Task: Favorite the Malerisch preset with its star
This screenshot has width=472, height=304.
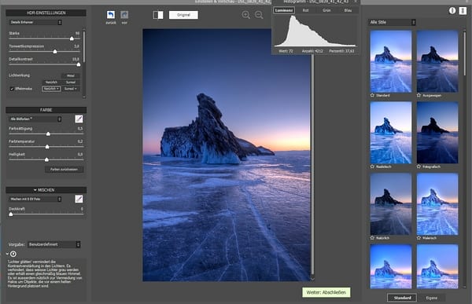Action: [x=419, y=238]
